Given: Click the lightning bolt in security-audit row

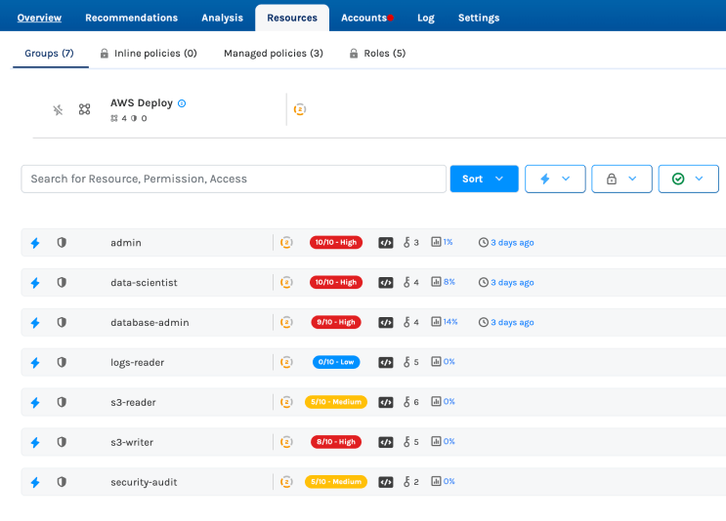Looking at the screenshot, I should point(35,482).
